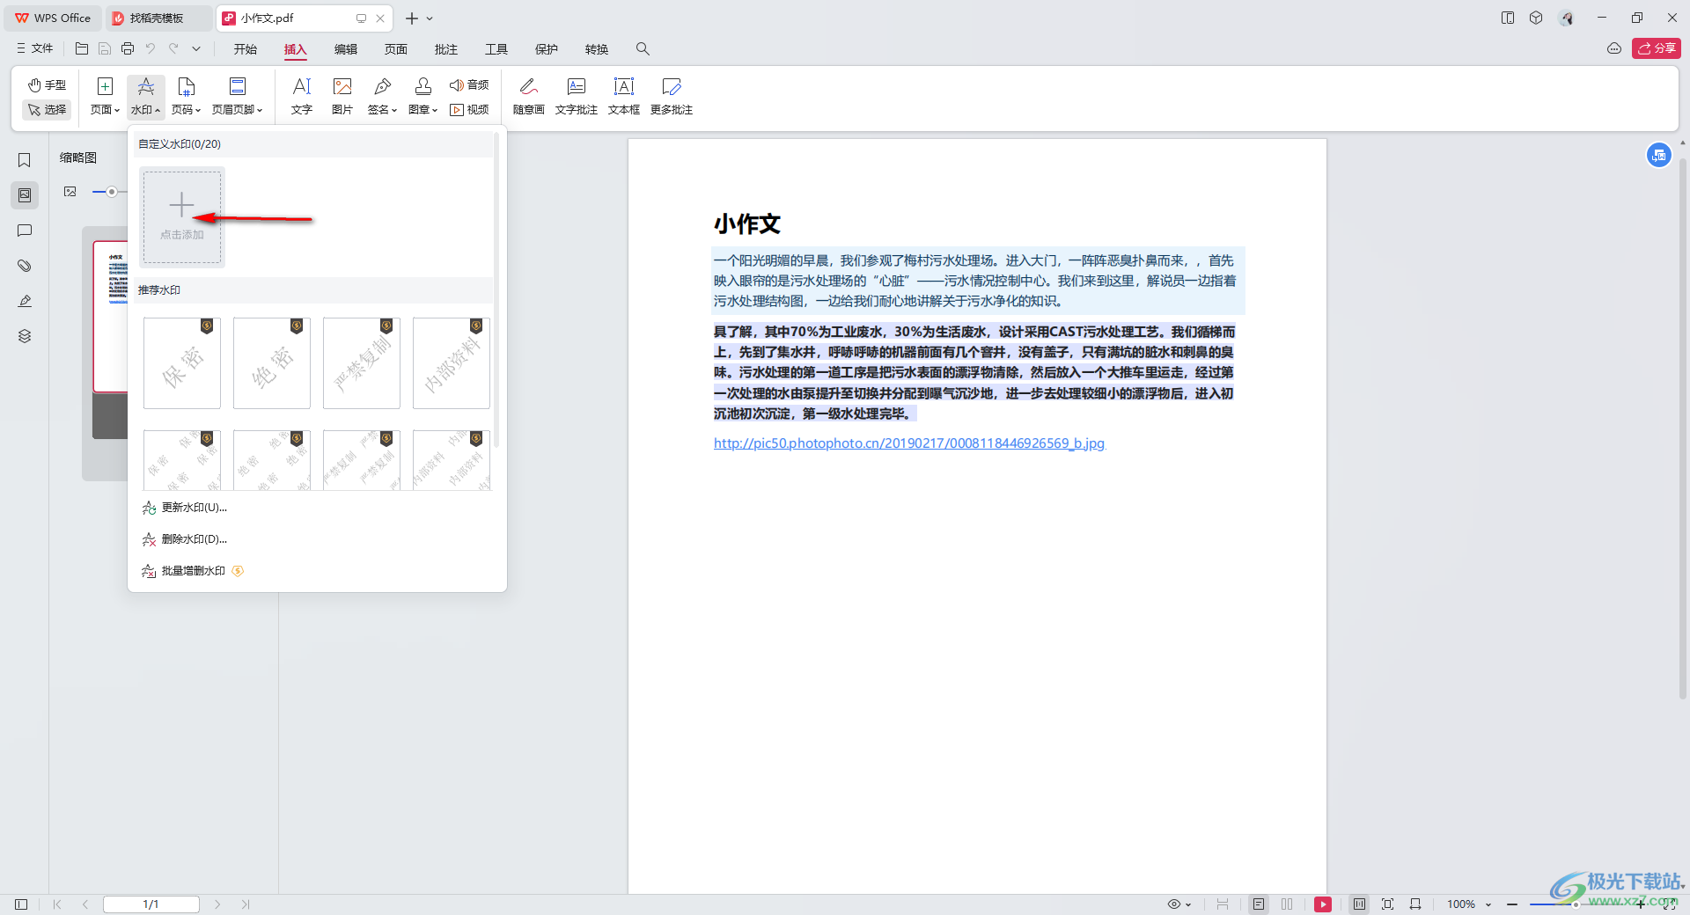Switch to the 工具 tab

pyautogui.click(x=496, y=49)
